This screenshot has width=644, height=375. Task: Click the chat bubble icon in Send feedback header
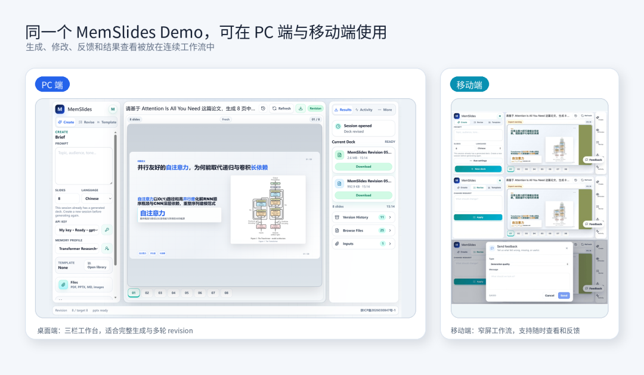click(x=492, y=248)
